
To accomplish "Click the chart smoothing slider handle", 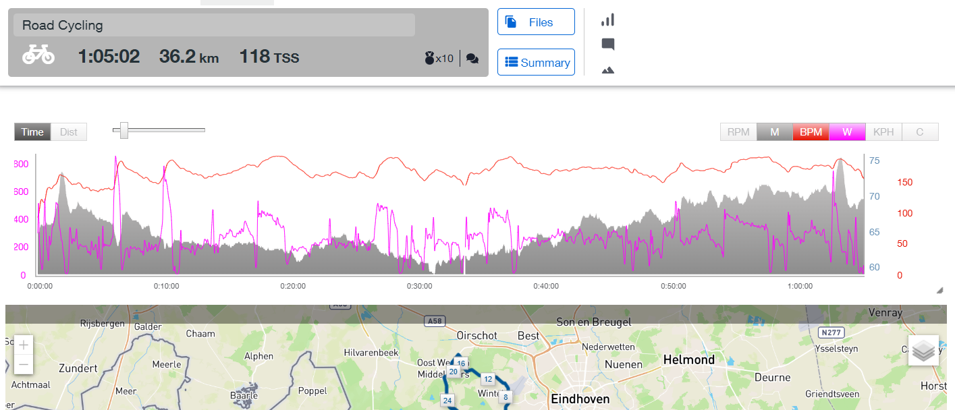I will pyautogui.click(x=124, y=131).
